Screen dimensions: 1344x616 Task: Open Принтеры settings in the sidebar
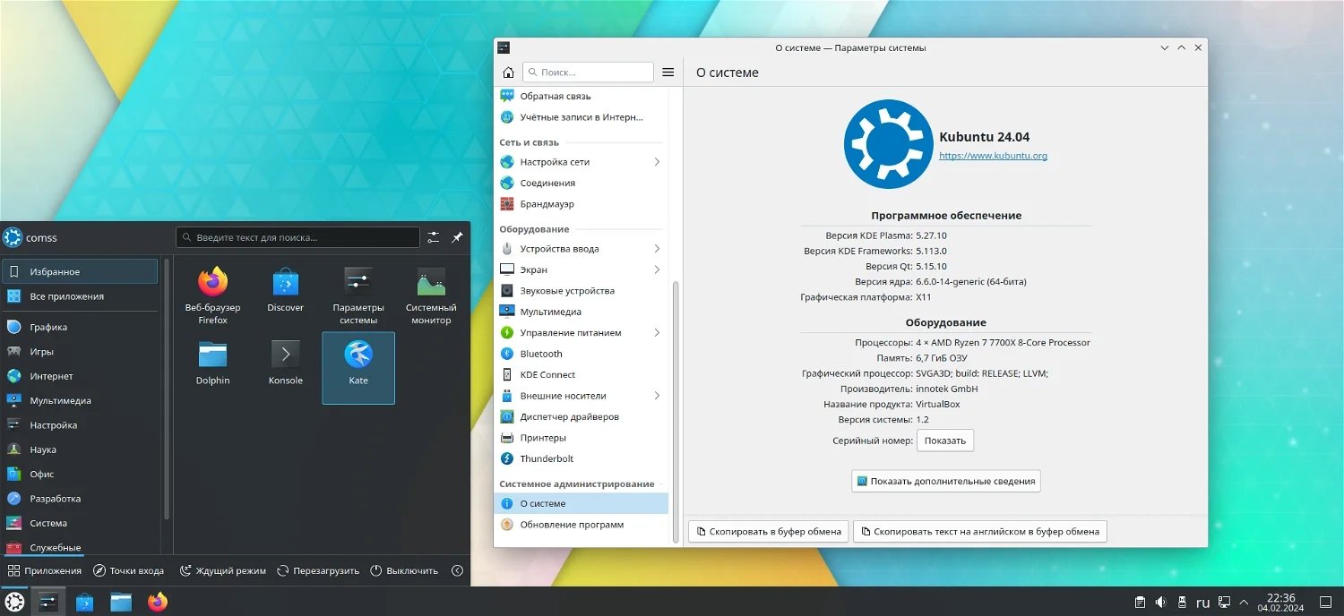[x=544, y=437]
